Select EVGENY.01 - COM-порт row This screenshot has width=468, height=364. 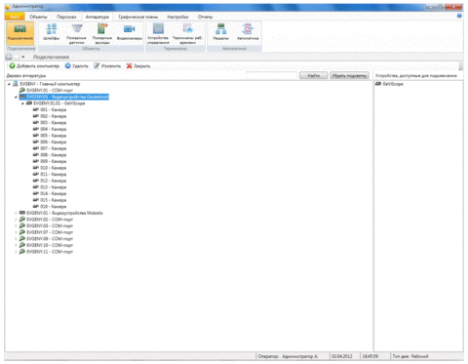(50, 90)
